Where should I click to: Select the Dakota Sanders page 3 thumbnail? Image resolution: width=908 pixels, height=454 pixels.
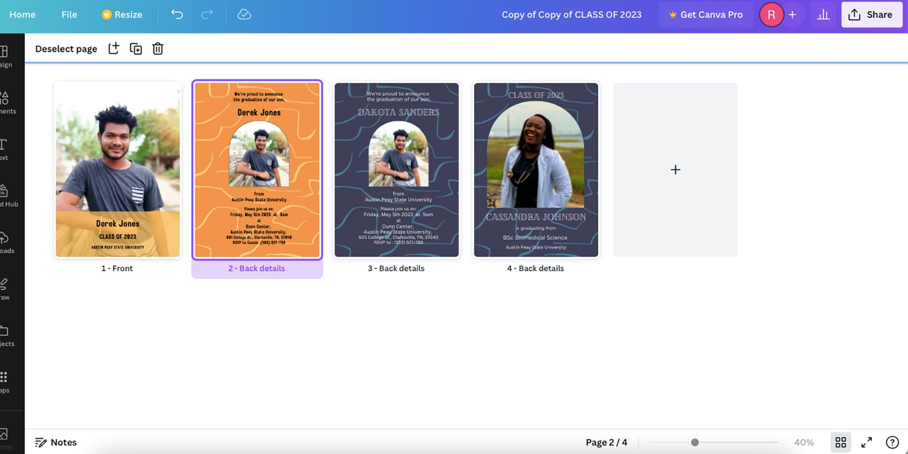coord(397,170)
